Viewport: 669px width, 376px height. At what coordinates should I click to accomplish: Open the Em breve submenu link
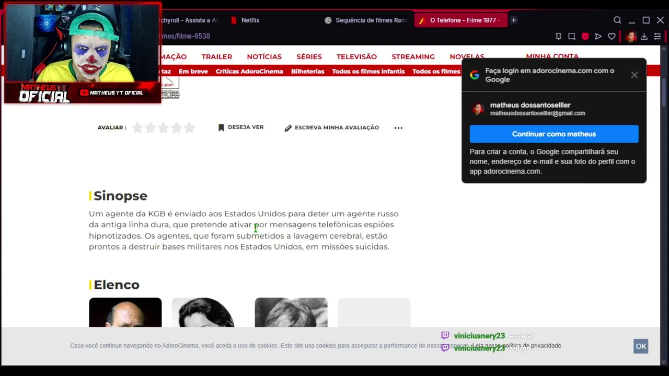pos(193,72)
